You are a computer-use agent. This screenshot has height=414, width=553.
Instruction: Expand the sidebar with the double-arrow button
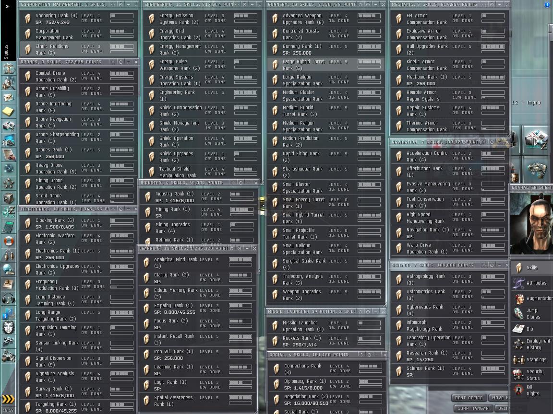pos(7,6)
